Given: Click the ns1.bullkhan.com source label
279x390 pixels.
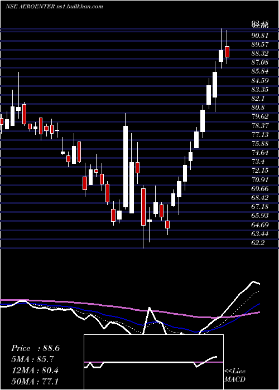Looking at the screenshot, I should (x=80, y=6).
